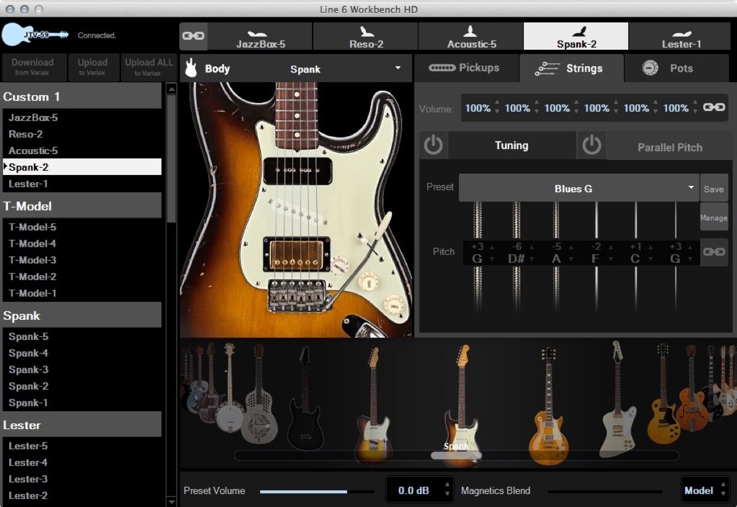Screen dimensions: 737x507
Task: Switch to the Reso-2 preset tab
Action: (366, 36)
